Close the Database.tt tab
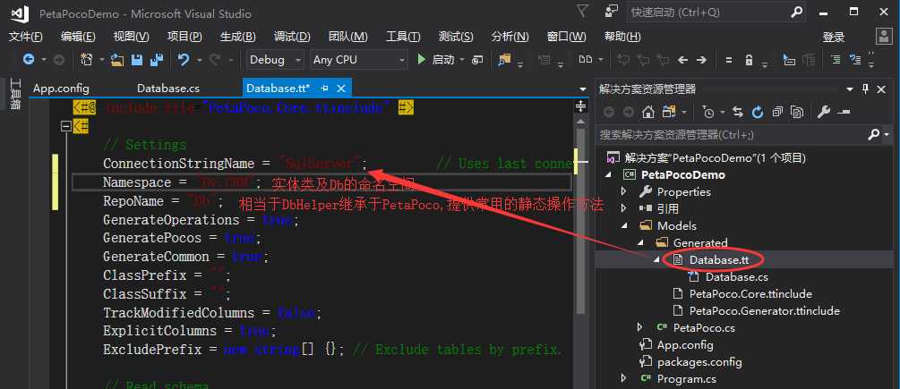Image resolution: width=900 pixels, height=389 pixels. [341, 89]
